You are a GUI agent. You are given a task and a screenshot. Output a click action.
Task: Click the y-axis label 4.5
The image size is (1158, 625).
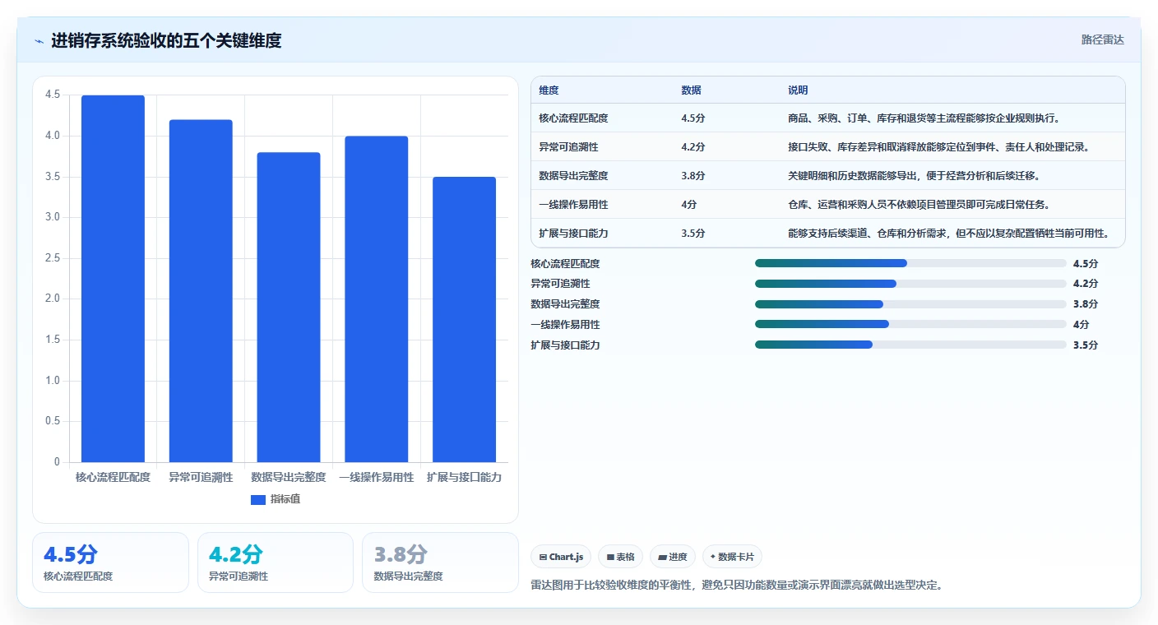(x=53, y=95)
